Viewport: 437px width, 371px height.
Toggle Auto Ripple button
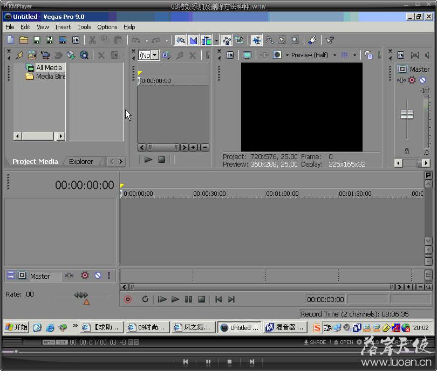point(207,40)
